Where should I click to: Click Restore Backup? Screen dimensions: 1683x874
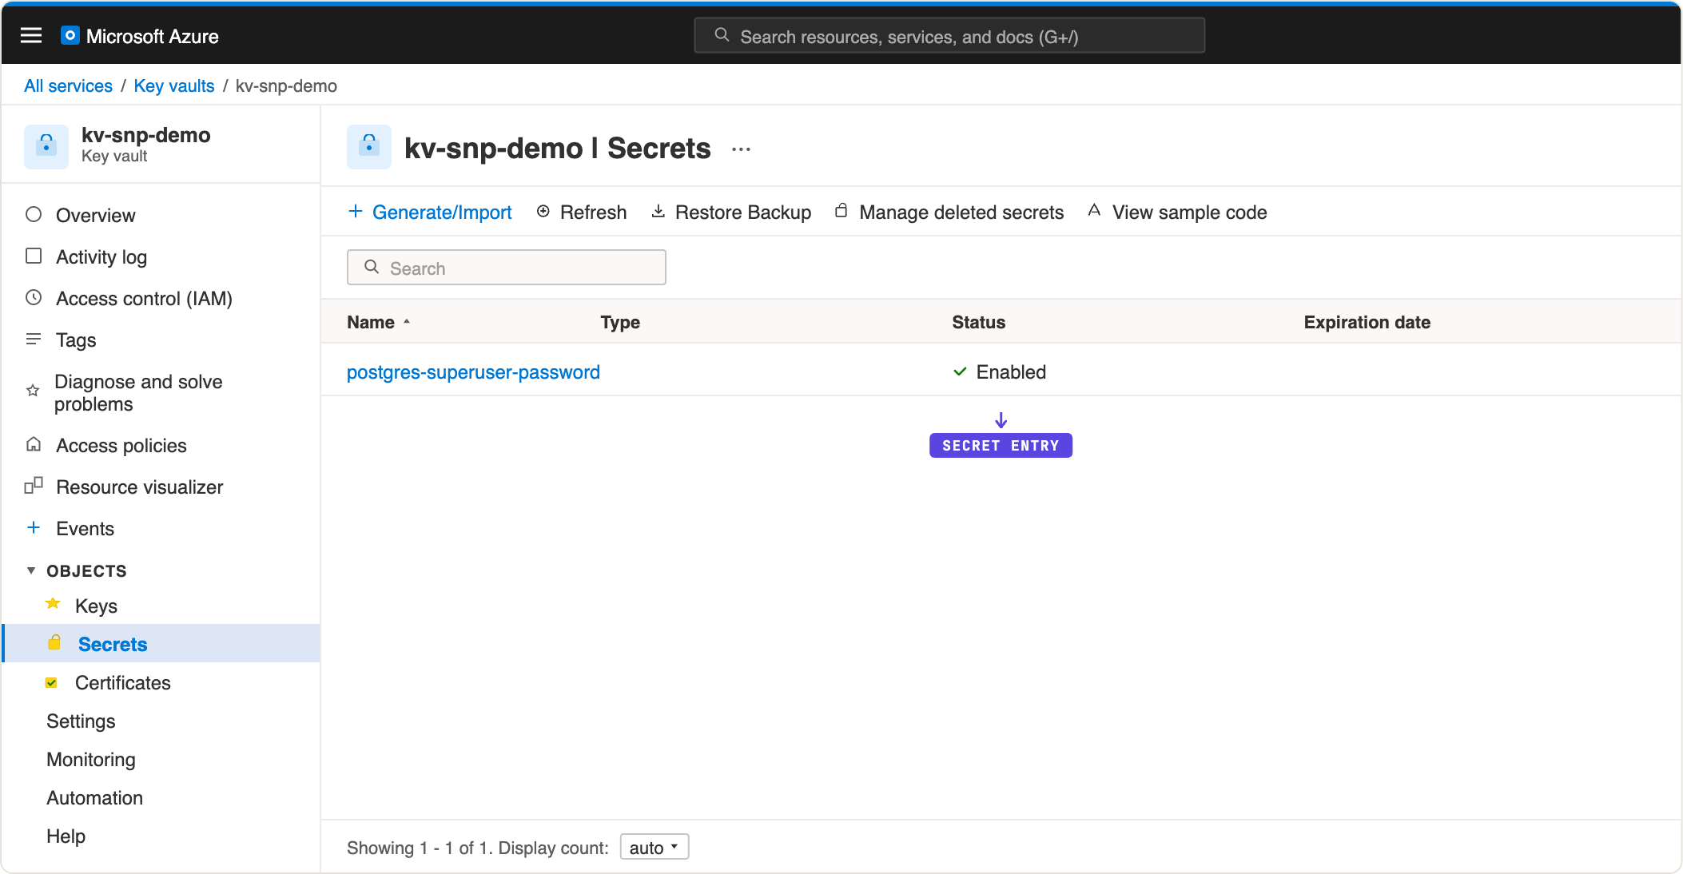tap(743, 212)
